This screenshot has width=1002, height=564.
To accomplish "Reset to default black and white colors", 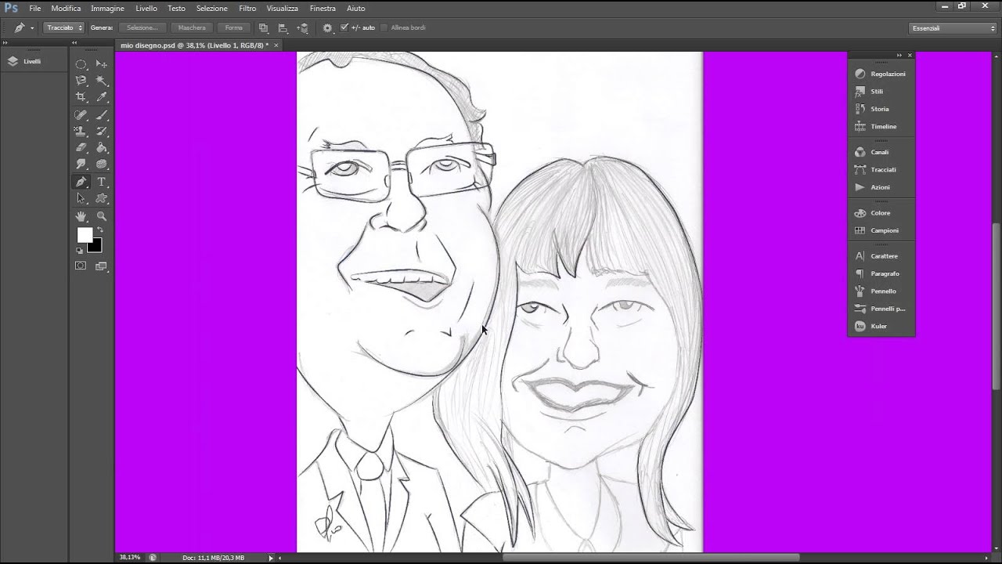I will 79,251.
